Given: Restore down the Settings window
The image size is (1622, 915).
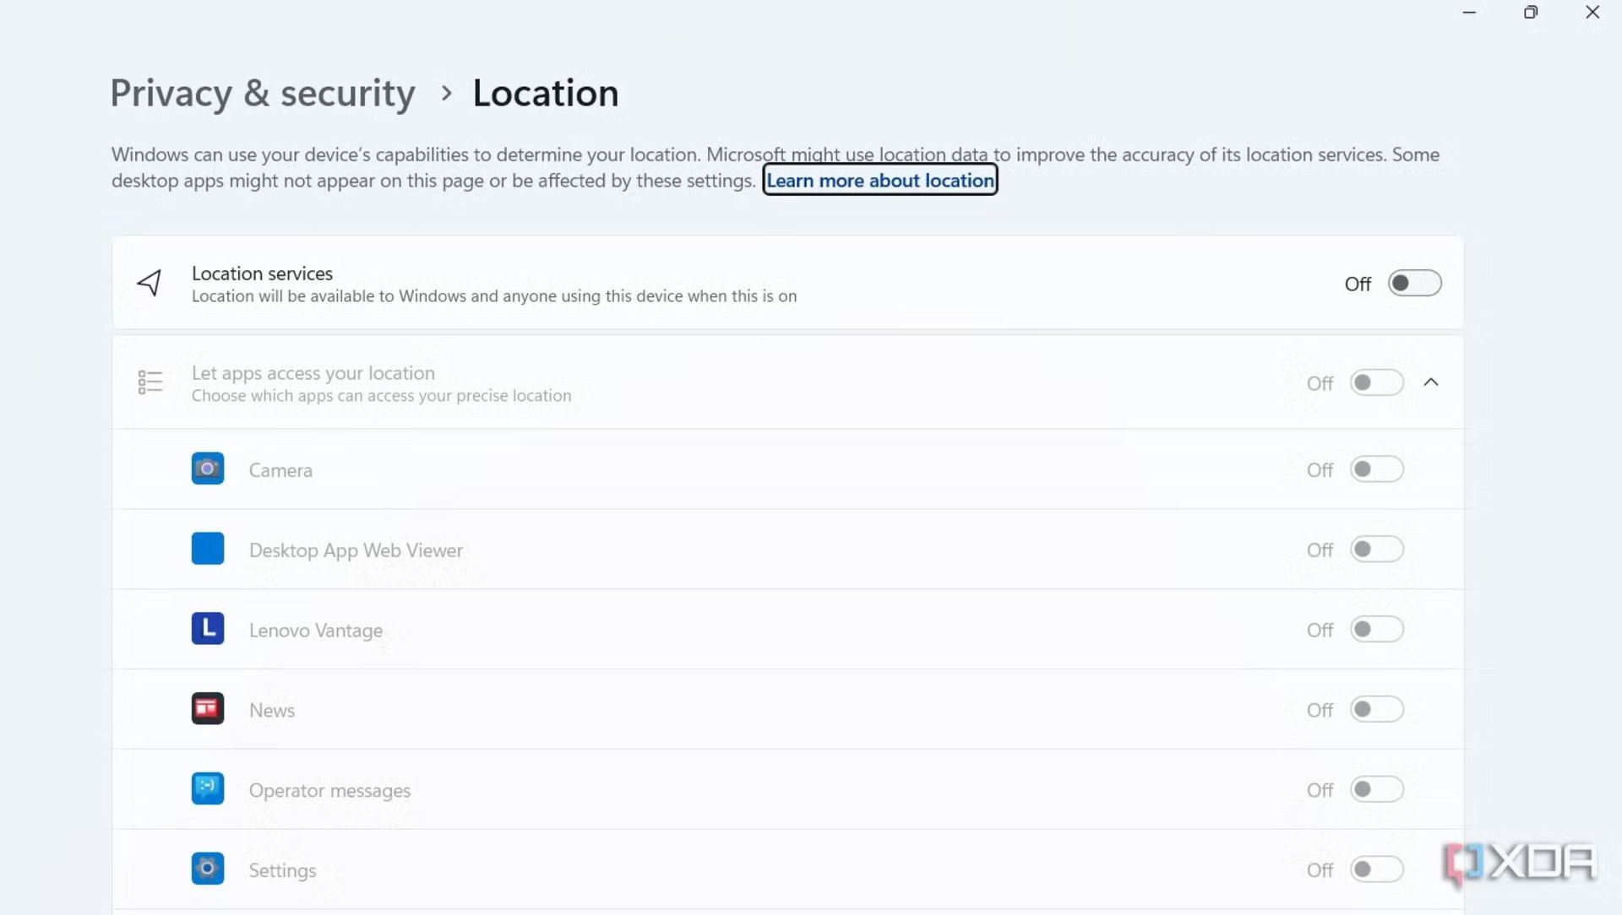Looking at the screenshot, I should (1531, 12).
